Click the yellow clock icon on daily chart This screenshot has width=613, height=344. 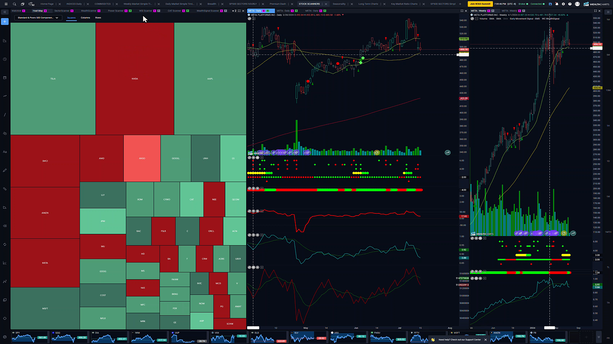tap(377, 153)
